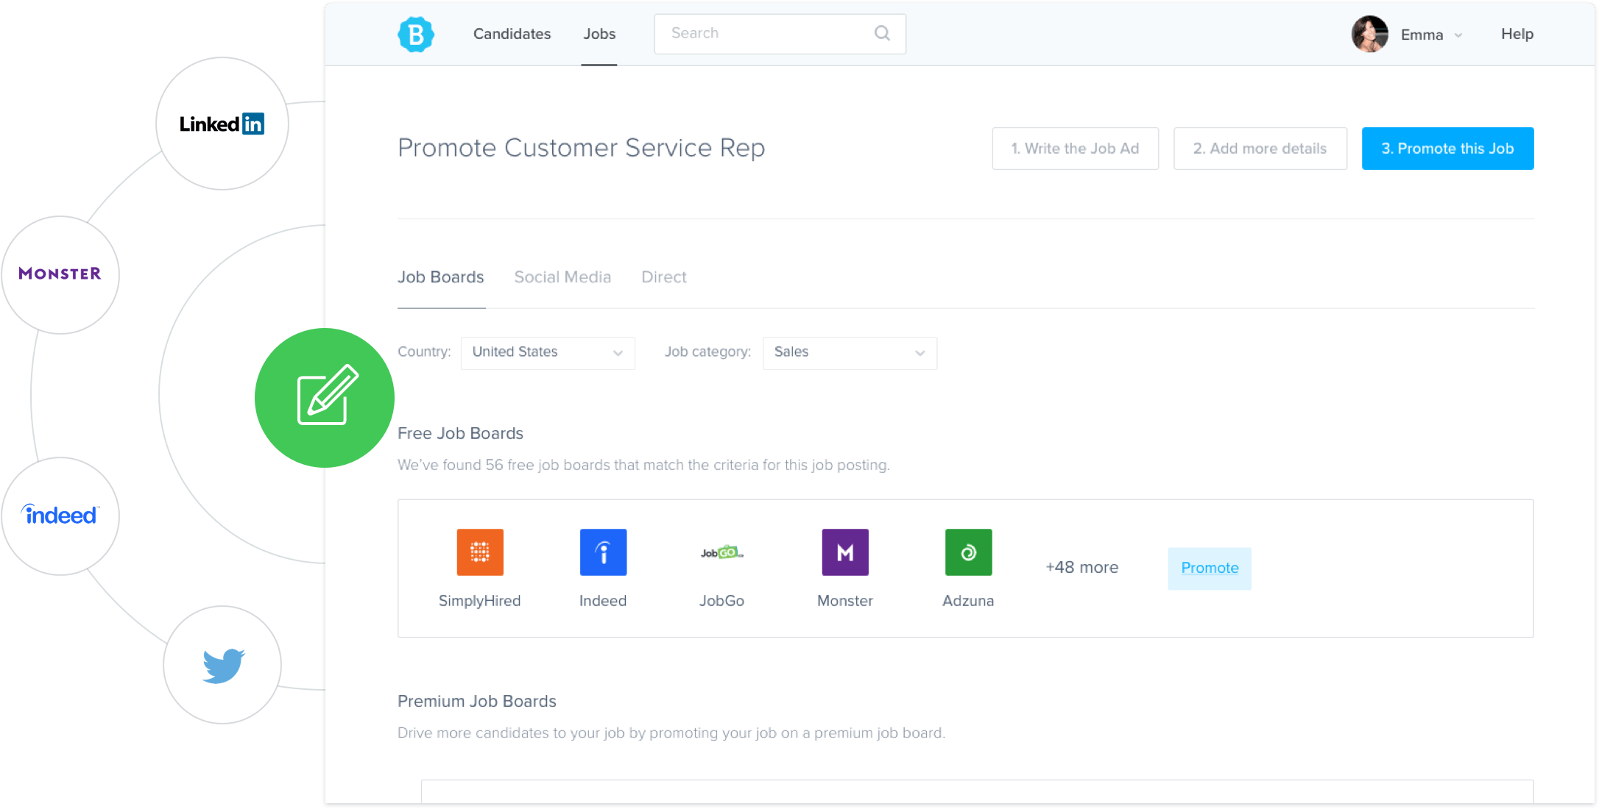Show the +48 more job boards

[x=1081, y=567]
